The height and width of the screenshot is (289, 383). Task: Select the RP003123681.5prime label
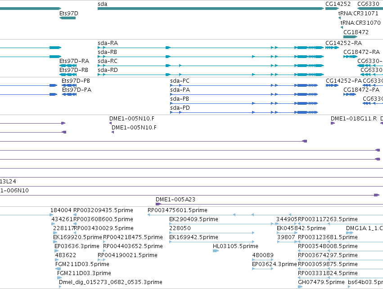pos(328,237)
